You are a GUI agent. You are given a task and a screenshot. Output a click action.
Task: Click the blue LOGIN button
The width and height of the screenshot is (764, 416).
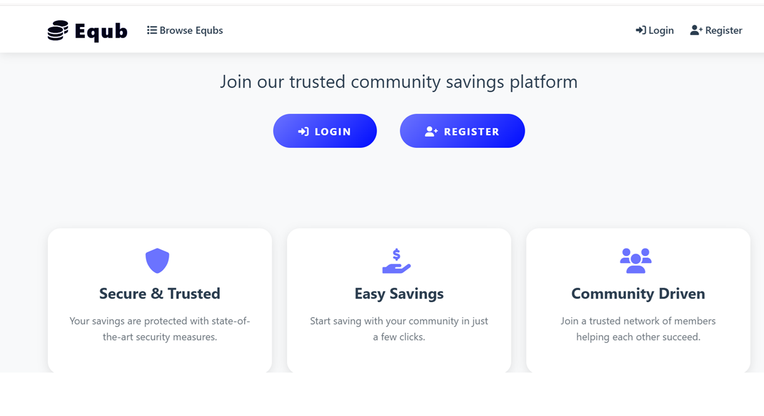tap(325, 131)
